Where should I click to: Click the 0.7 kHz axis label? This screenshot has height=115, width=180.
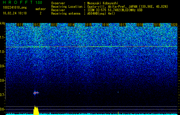2,95
